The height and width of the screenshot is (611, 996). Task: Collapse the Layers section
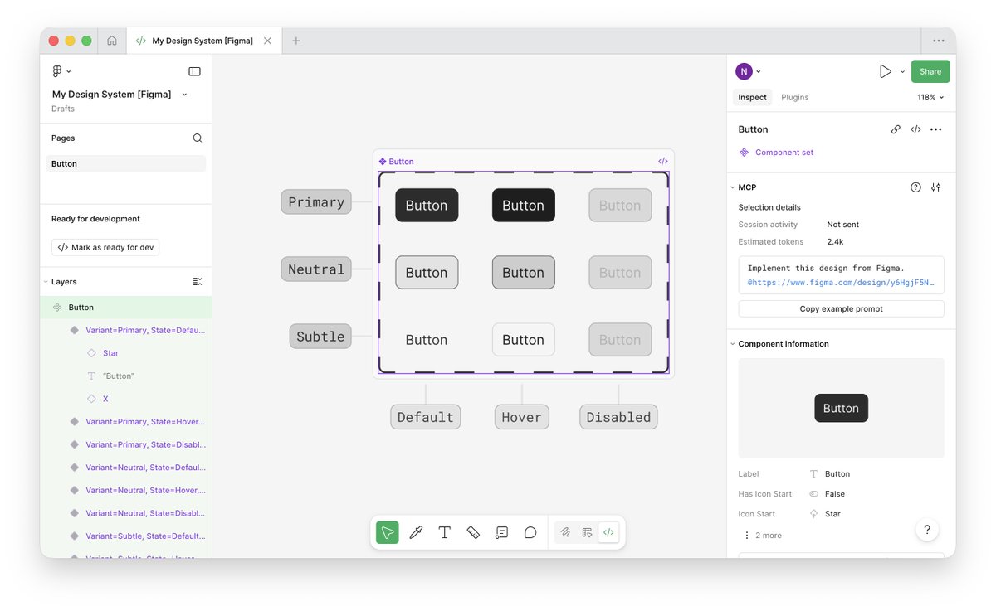pyautogui.click(x=46, y=282)
